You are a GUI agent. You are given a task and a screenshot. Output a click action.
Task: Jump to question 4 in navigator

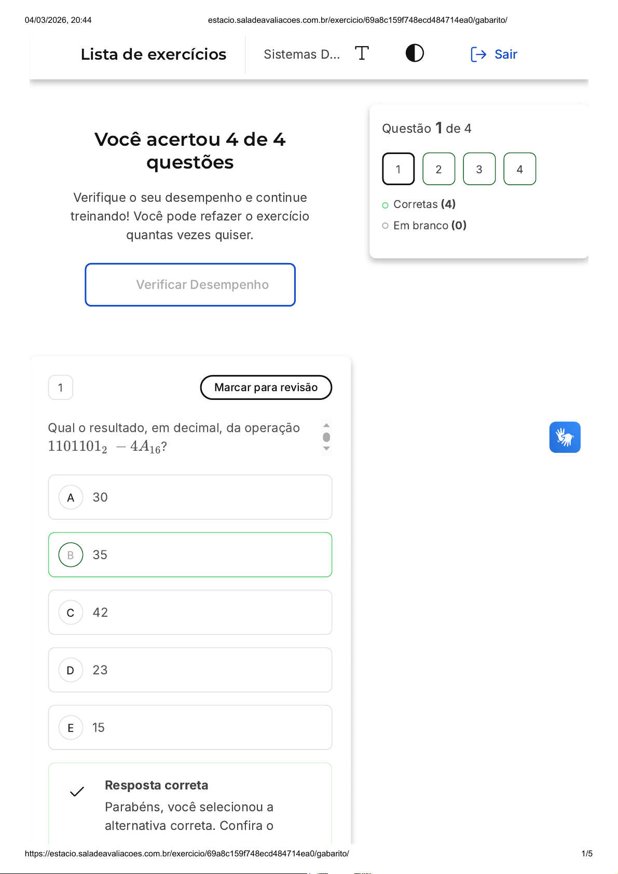(519, 169)
